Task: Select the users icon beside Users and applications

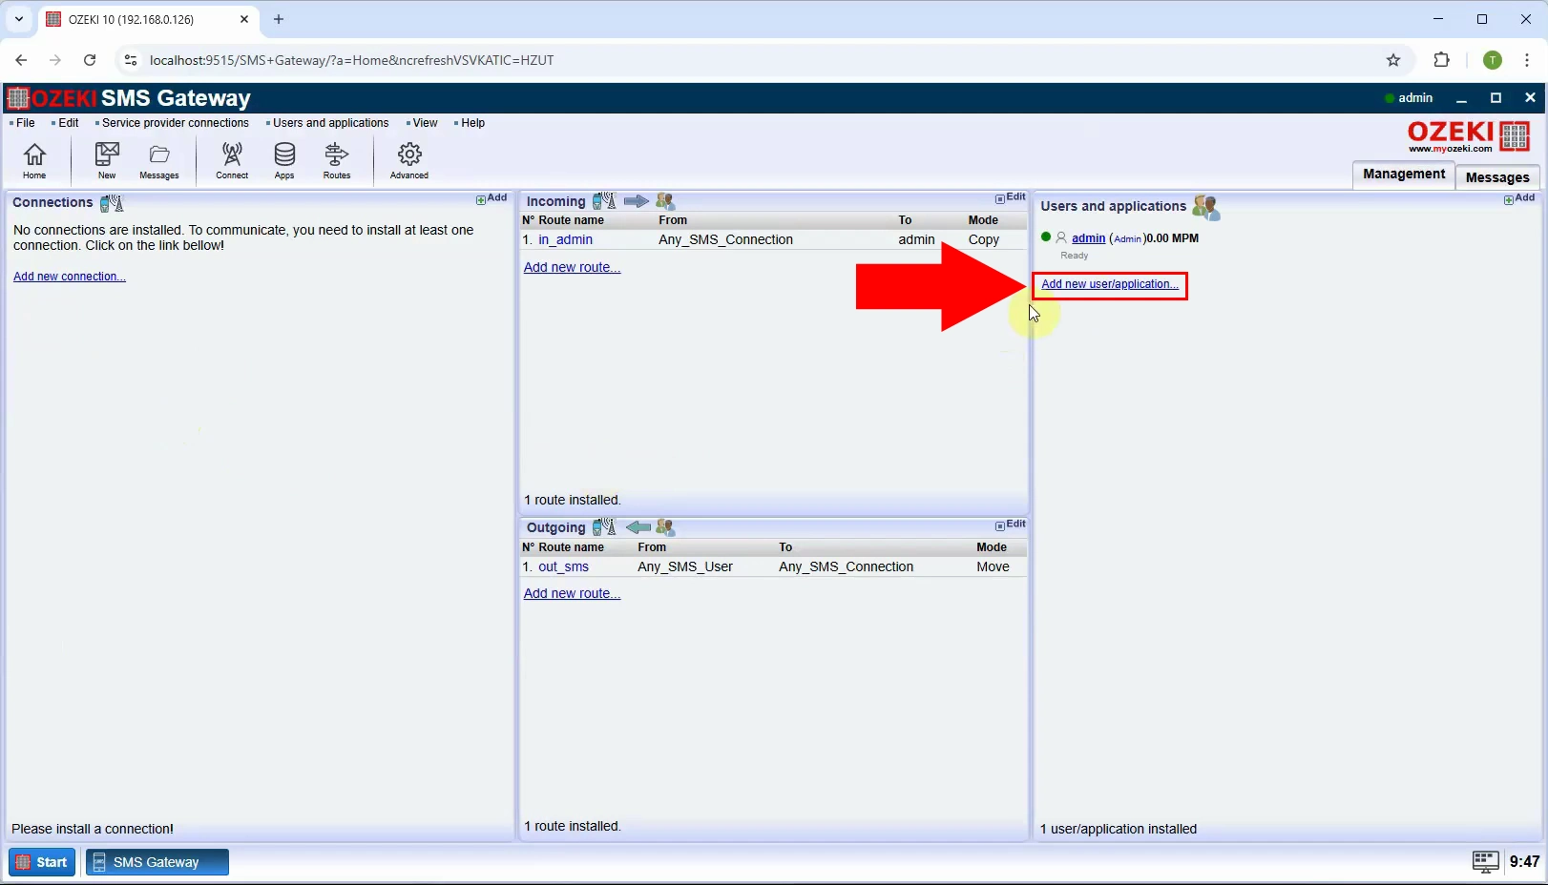Action: [1206, 207]
